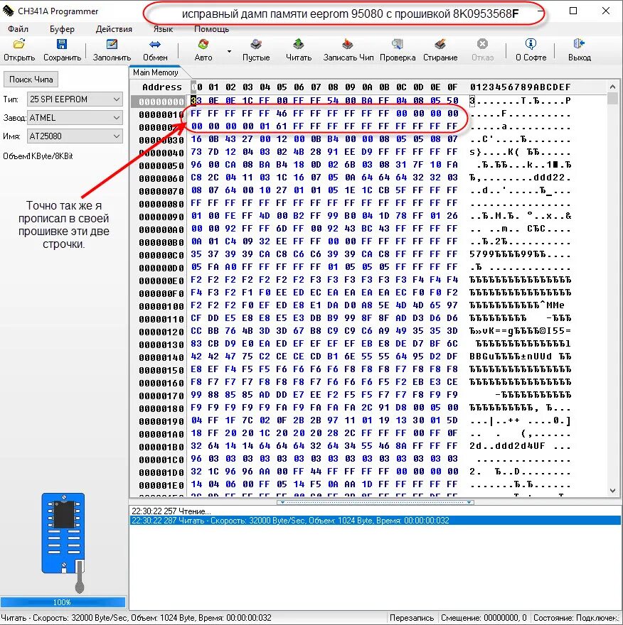Screen dimensions: 623x625
Task: Open the Язык menu
Action: 164,29
